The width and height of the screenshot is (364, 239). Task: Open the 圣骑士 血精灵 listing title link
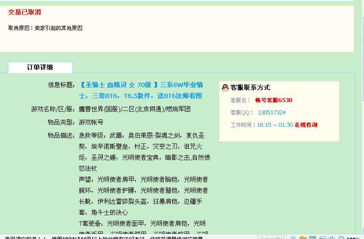(141, 90)
